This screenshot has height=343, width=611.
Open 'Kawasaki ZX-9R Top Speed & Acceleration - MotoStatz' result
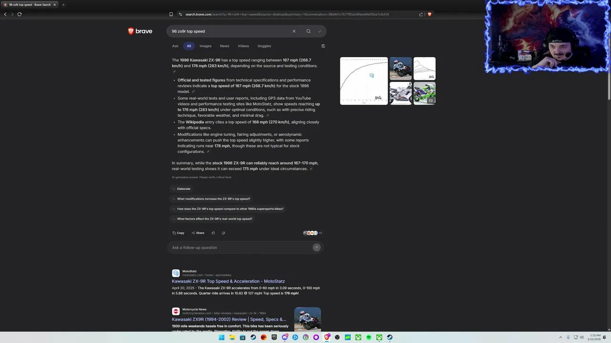click(228, 281)
